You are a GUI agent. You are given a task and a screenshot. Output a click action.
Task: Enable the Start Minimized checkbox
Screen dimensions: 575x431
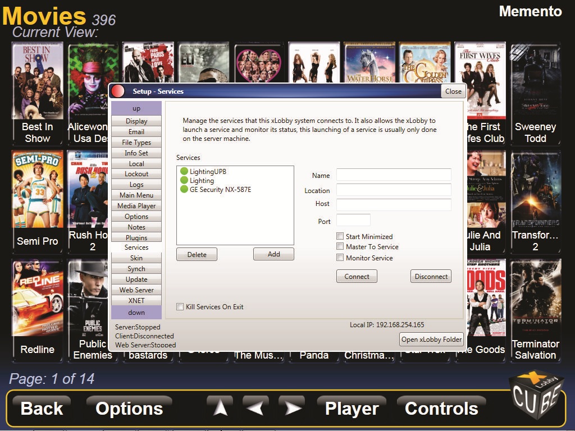340,236
